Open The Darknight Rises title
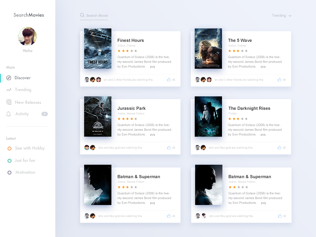Screen dimensions: 316x237 click(x=249, y=108)
